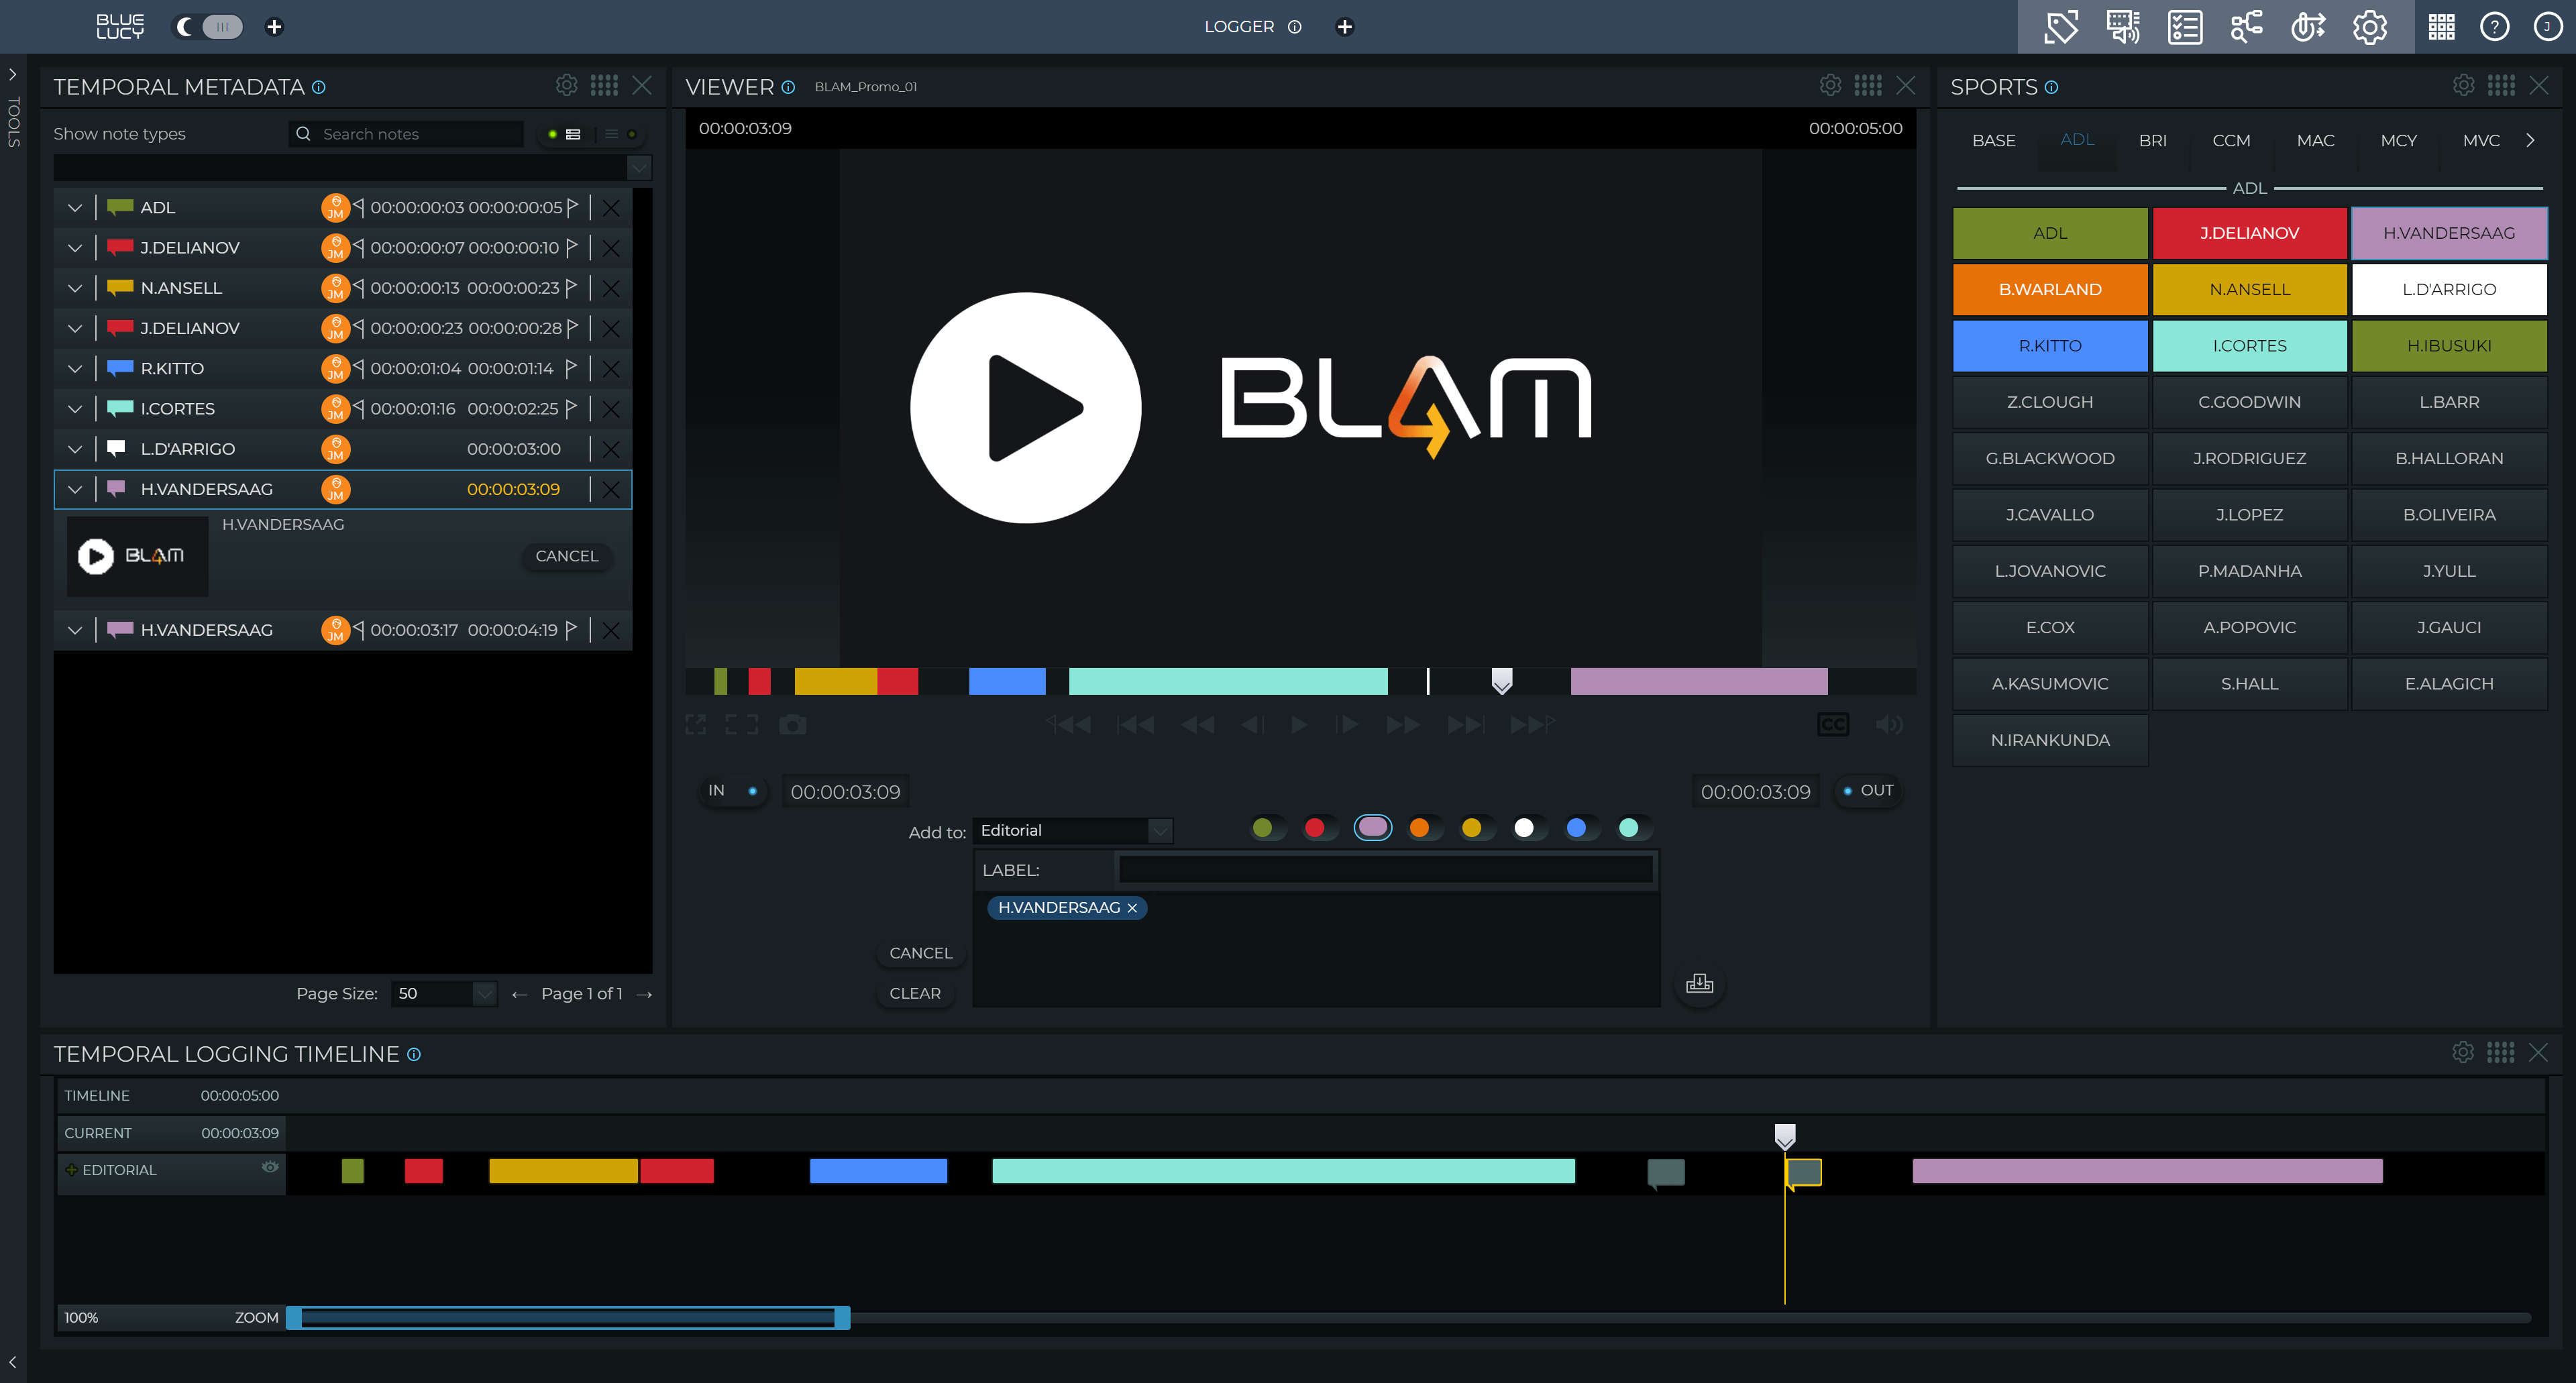Click fast forward control
The height and width of the screenshot is (1383, 2576).
(x=1402, y=725)
